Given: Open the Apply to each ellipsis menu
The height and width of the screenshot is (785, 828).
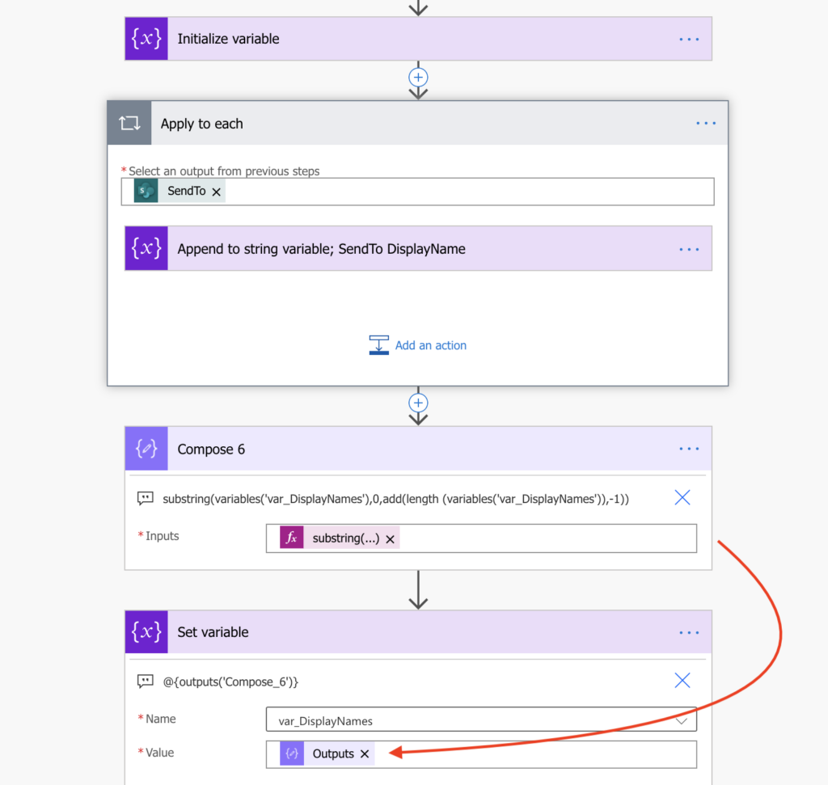Looking at the screenshot, I should point(705,123).
